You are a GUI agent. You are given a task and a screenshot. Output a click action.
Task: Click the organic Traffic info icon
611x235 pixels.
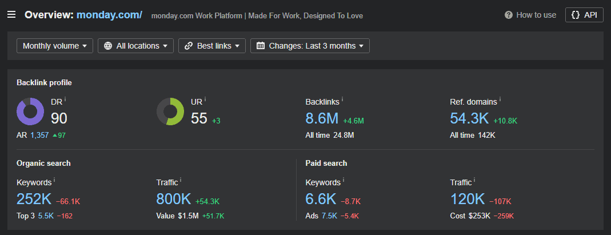[x=181, y=181]
